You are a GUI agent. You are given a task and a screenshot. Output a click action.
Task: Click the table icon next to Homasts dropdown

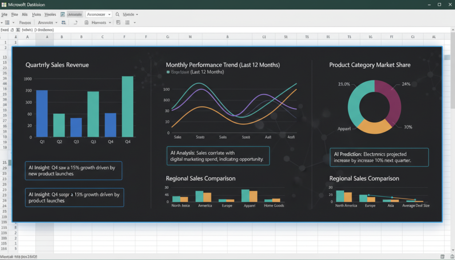pos(86,22)
